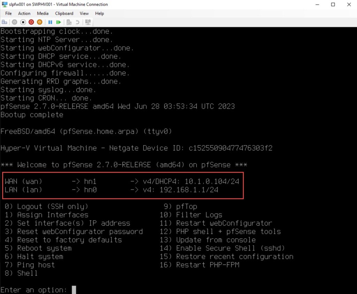
Task: Toggle enhanced session mode icon
Action: coord(88,22)
